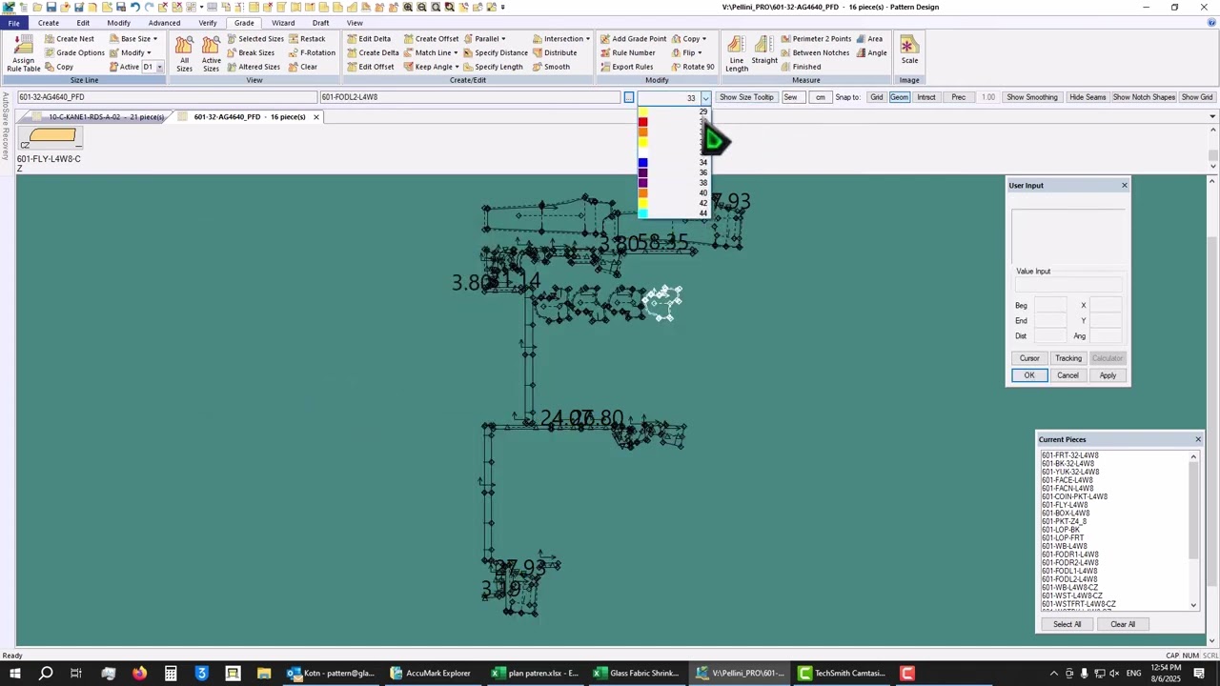Select the Create Offset tool
Viewport: 1220px width, 686px height.
click(431, 39)
